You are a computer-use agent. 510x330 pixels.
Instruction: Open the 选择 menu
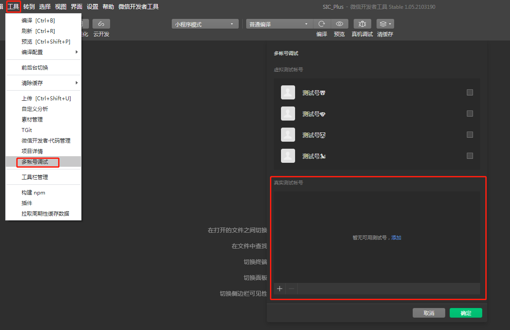click(45, 7)
